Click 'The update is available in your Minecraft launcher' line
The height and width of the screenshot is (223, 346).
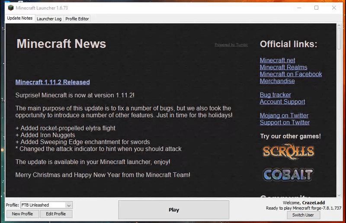point(93,162)
